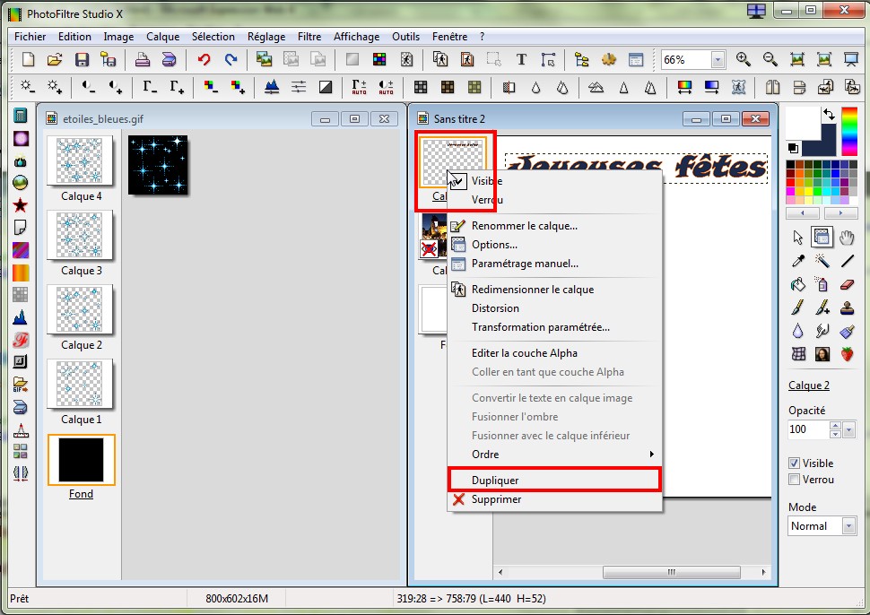Click the Histogram icon in the filter toolbar

(272, 87)
